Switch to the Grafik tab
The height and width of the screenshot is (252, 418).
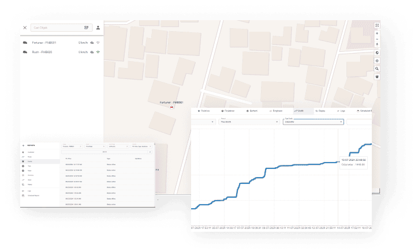coord(299,110)
